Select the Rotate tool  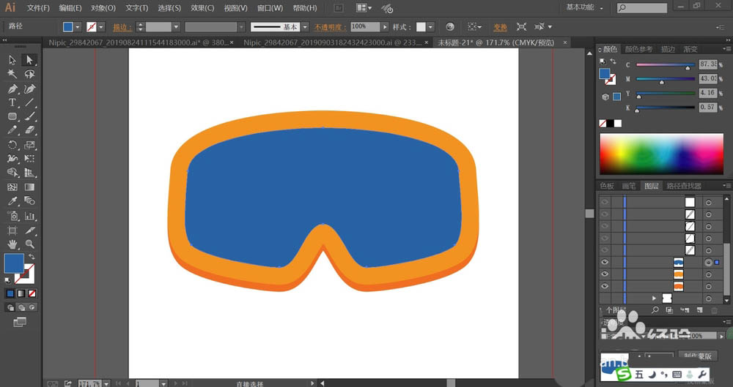(x=12, y=145)
